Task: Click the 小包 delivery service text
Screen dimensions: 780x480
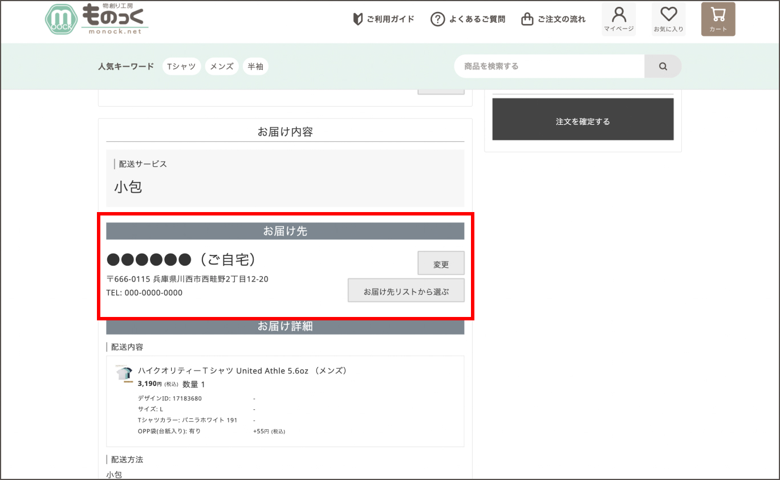Action: (128, 187)
